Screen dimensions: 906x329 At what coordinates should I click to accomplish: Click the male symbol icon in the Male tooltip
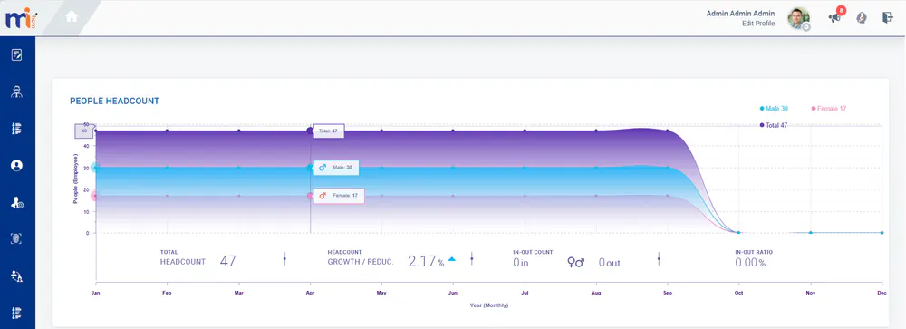[x=323, y=168]
